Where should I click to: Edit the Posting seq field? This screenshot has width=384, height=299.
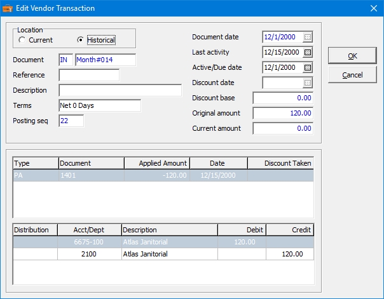tap(71, 121)
